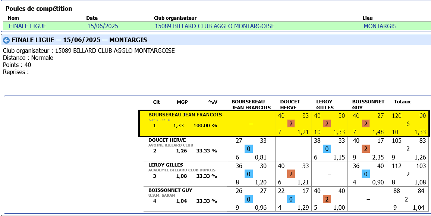This screenshot has width=431, height=216.
Task: Click blue 0 badge, Doucet versus Boursereau
Action: point(248,149)
